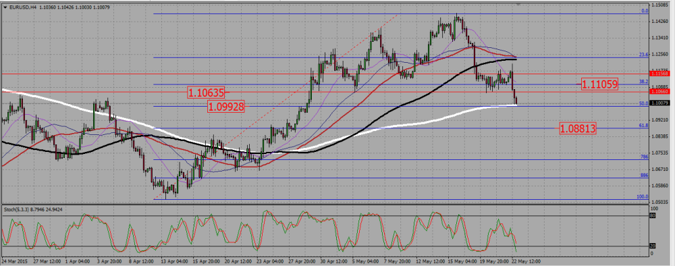
Task: Click the 1.14260 price scale value
Action: (660, 21)
